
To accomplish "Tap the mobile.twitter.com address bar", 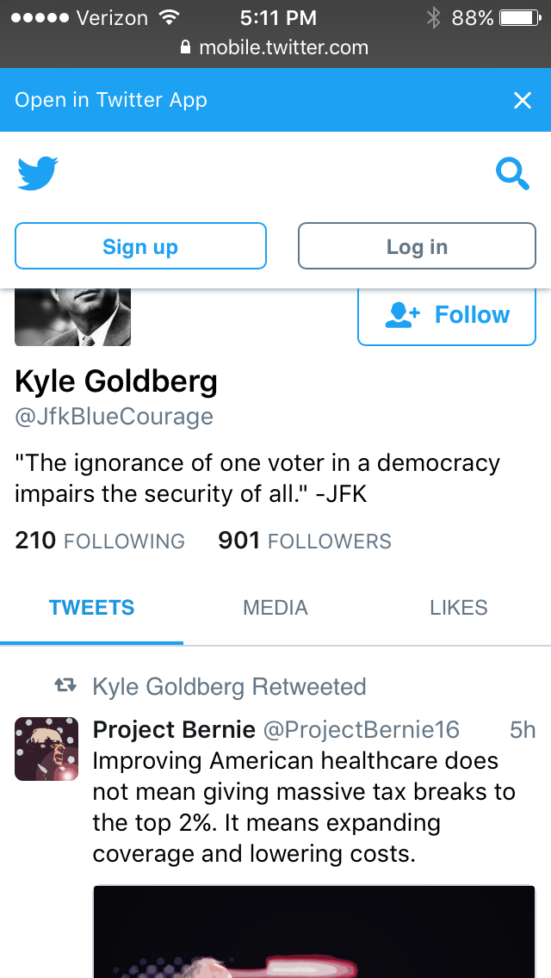I will pyautogui.click(x=275, y=48).
